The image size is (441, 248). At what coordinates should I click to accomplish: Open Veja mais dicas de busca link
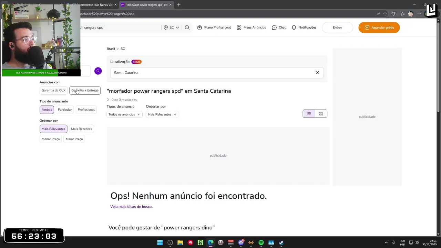(131, 207)
